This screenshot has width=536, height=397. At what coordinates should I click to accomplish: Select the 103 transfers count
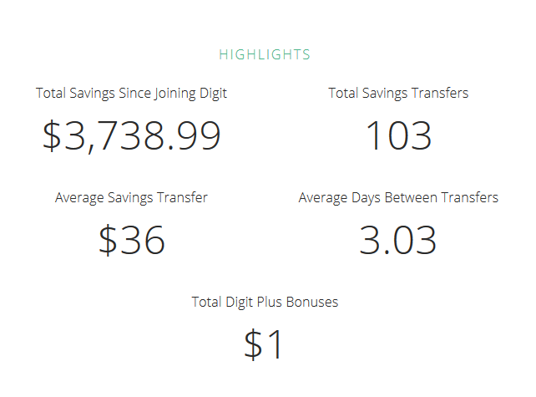click(398, 136)
